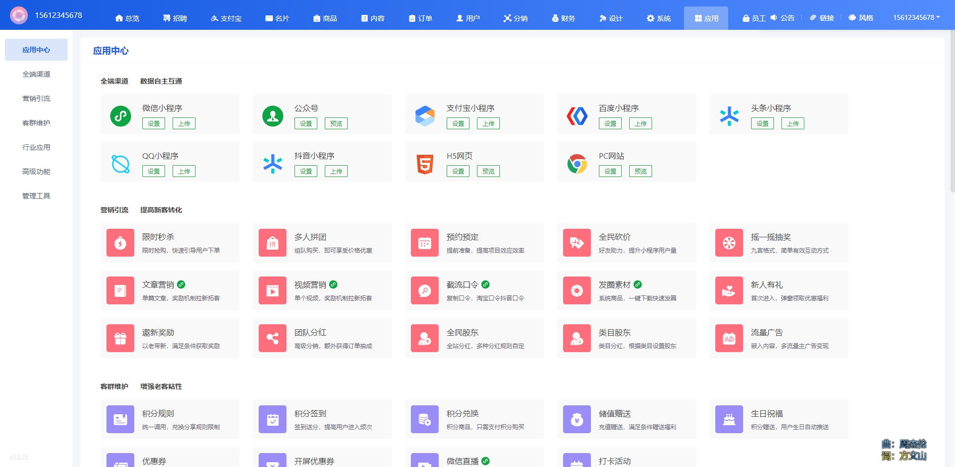Select the Baidu mini program icon

[x=577, y=116]
